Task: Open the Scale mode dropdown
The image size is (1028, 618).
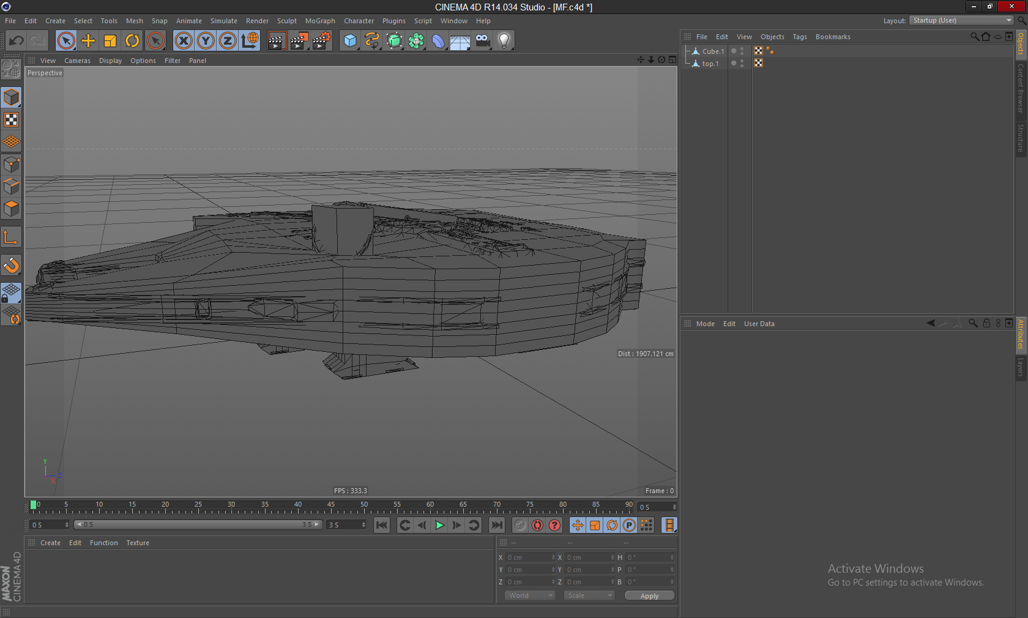Action: pyautogui.click(x=589, y=595)
